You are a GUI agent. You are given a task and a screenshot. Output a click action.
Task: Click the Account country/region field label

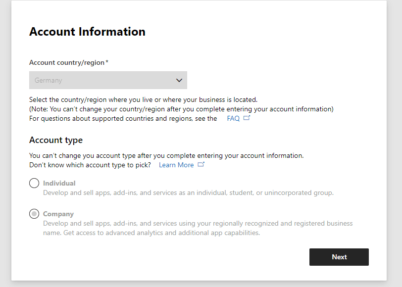tap(68, 63)
